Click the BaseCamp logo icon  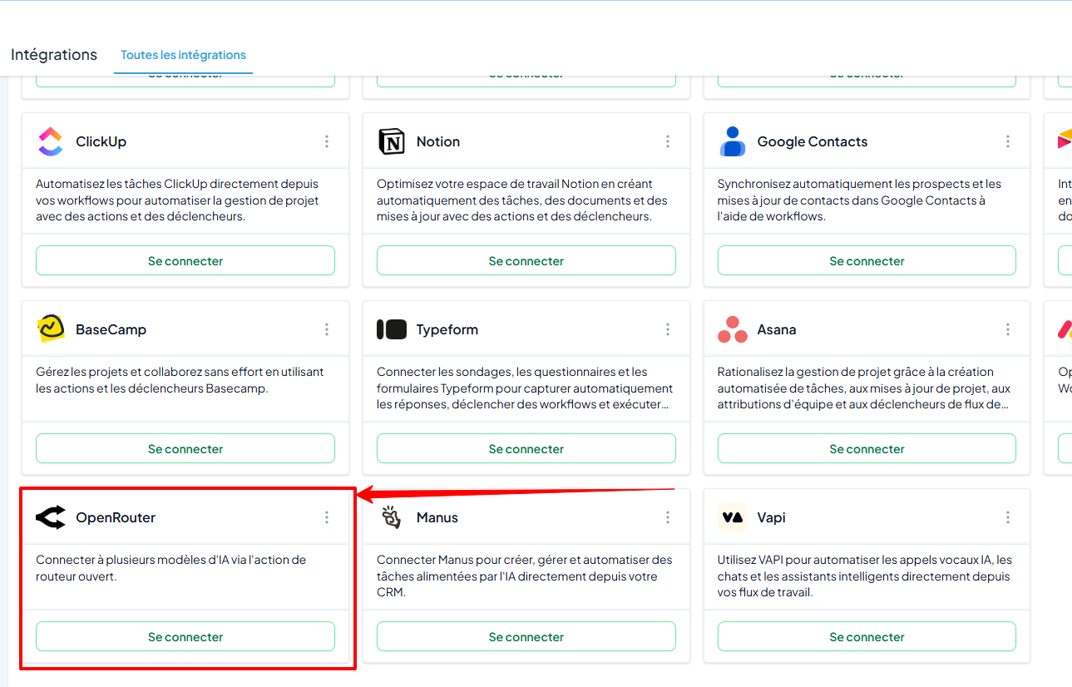[51, 329]
